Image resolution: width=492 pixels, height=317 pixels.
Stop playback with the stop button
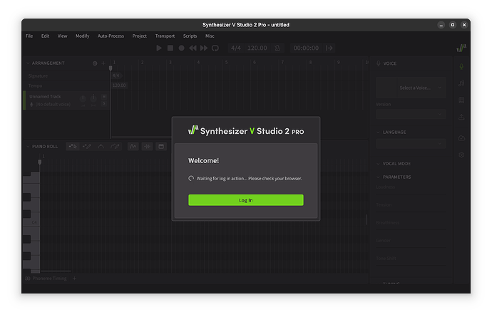point(170,48)
